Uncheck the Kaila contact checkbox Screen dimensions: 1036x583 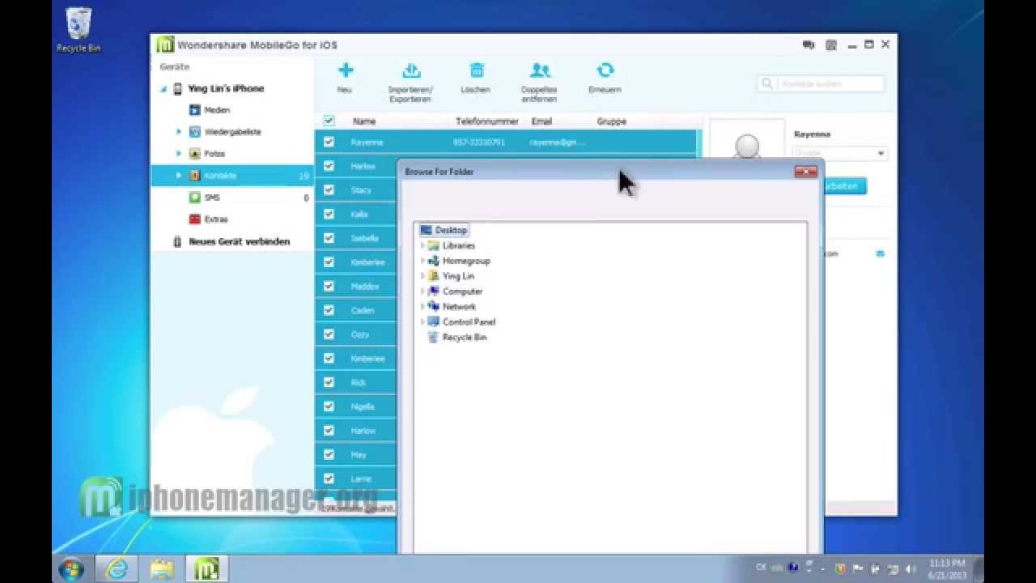(329, 214)
